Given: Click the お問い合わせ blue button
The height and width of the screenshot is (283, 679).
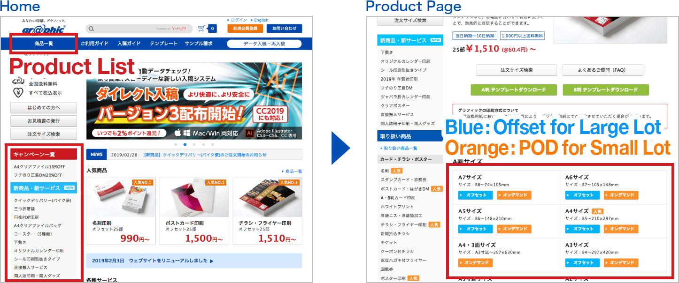Looking at the screenshot, I should point(284,29).
